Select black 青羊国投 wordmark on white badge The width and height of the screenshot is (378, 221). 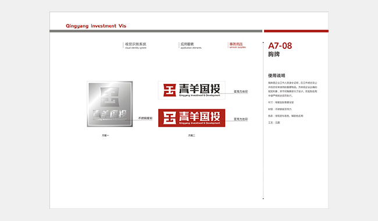click(199, 89)
